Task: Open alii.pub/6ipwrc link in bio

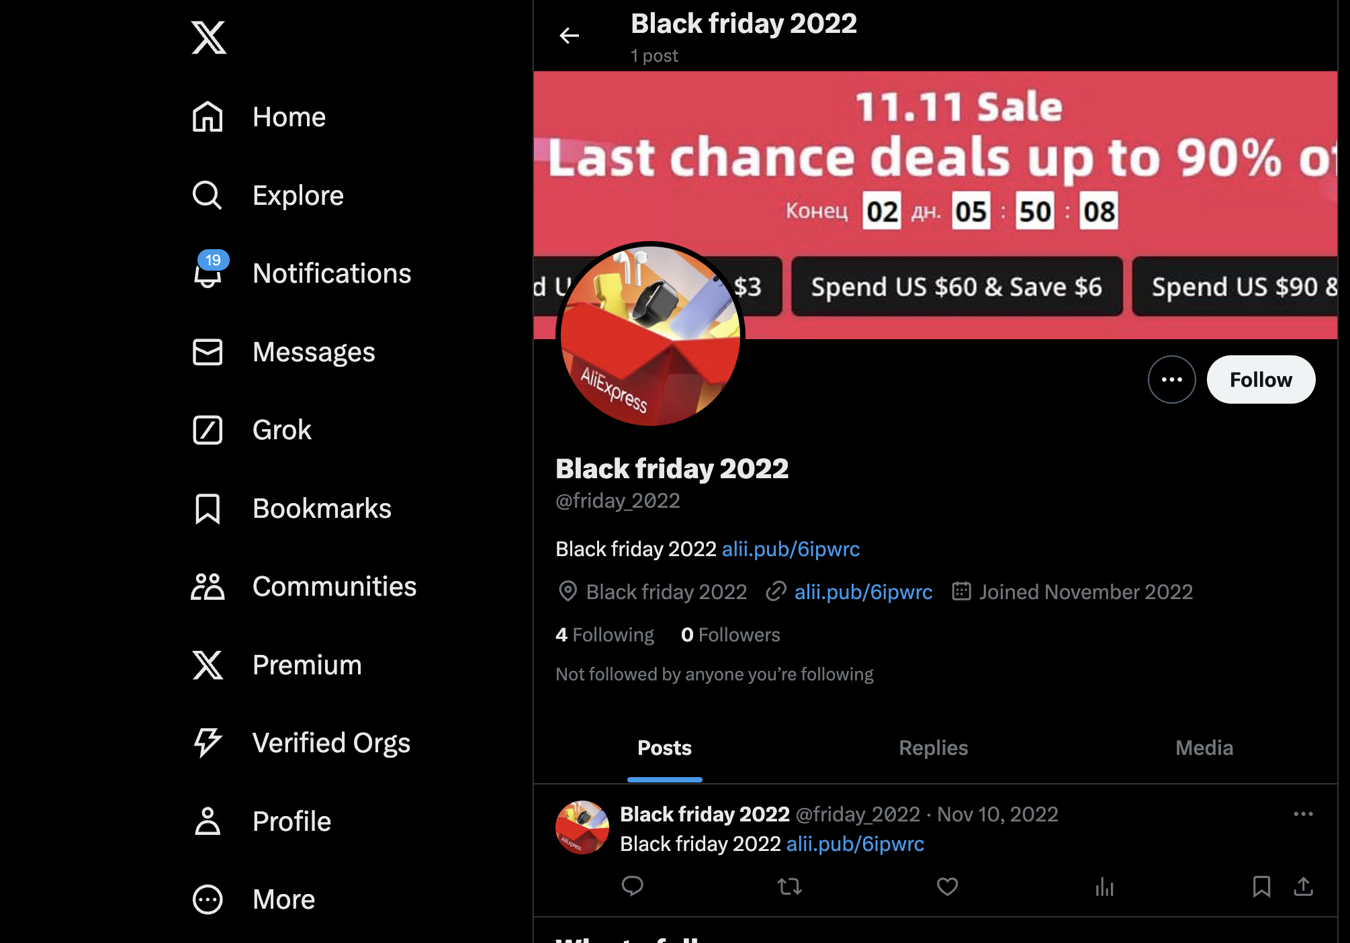Action: click(791, 549)
